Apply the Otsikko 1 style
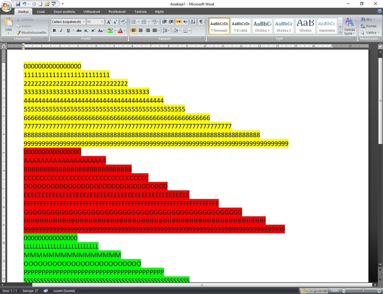Image resolution: width=383 pixels, height=294 pixels. pos(262,26)
